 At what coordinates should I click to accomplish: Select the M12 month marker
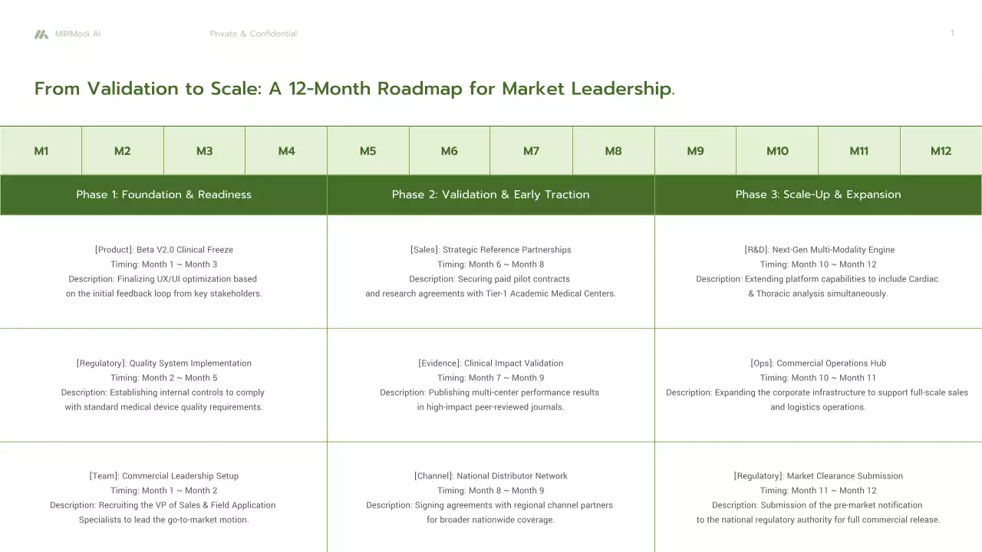pyautogui.click(x=941, y=151)
